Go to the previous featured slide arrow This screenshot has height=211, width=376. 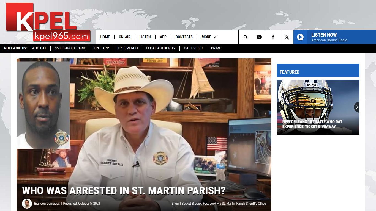(x=280, y=107)
